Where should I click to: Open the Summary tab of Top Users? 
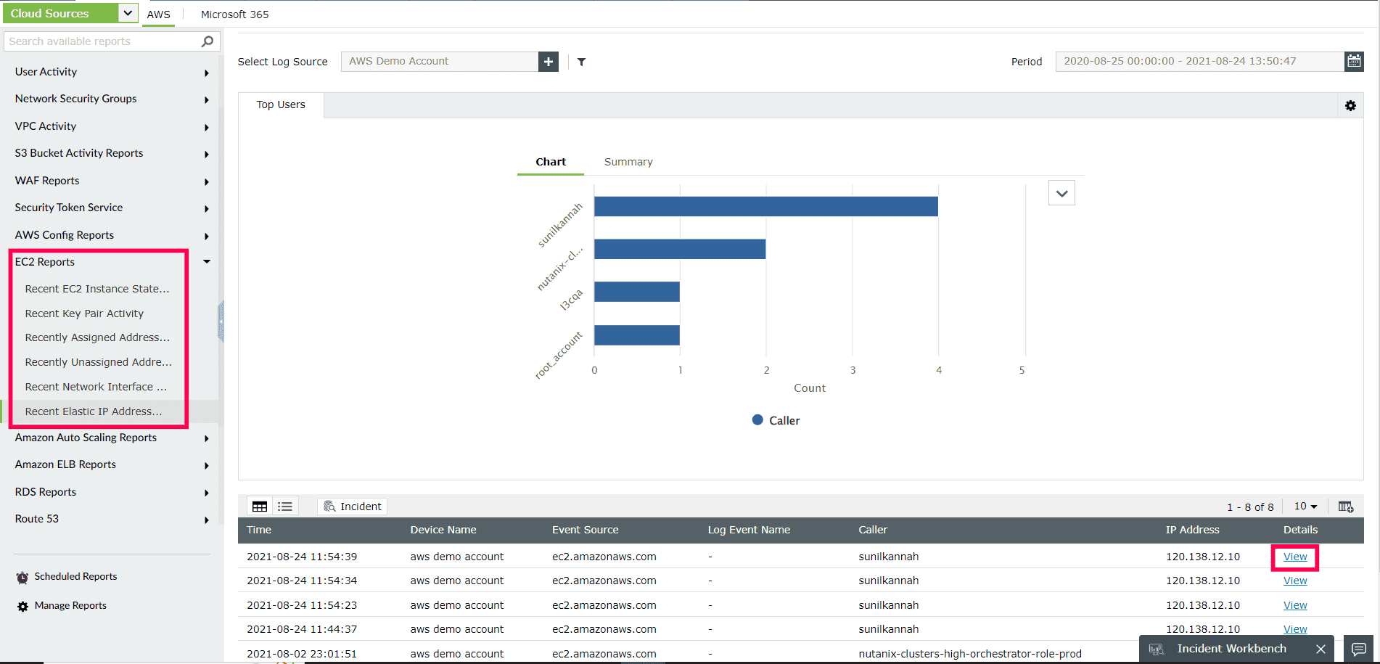click(x=628, y=161)
